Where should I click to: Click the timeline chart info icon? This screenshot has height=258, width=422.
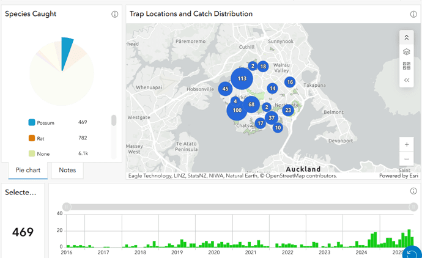(x=413, y=191)
